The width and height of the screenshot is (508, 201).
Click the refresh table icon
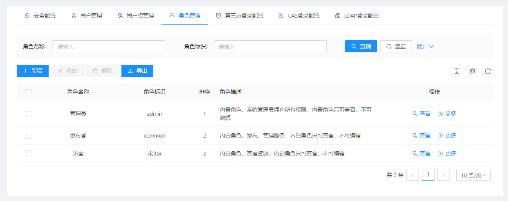point(488,71)
